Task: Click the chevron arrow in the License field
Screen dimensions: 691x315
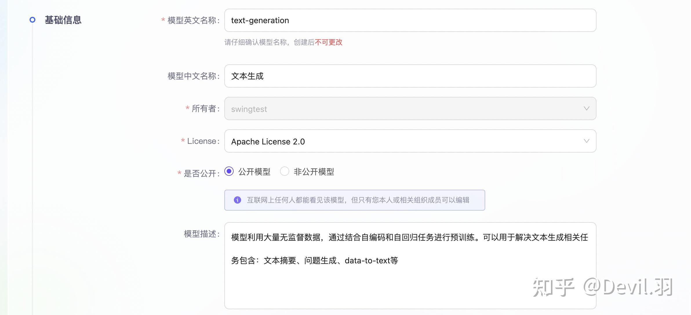Action: click(586, 141)
